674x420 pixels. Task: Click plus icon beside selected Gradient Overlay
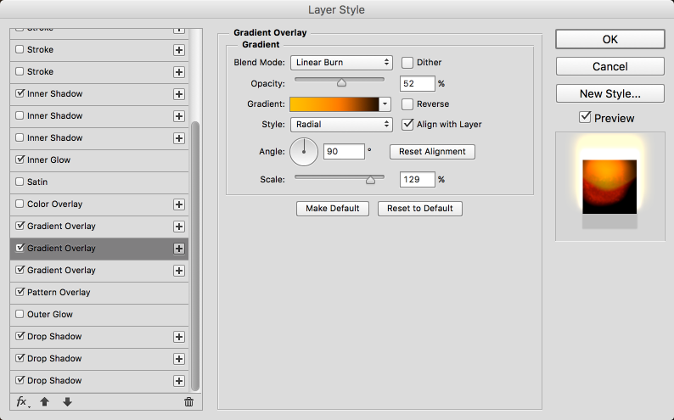pyautogui.click(x=179, y=249)
